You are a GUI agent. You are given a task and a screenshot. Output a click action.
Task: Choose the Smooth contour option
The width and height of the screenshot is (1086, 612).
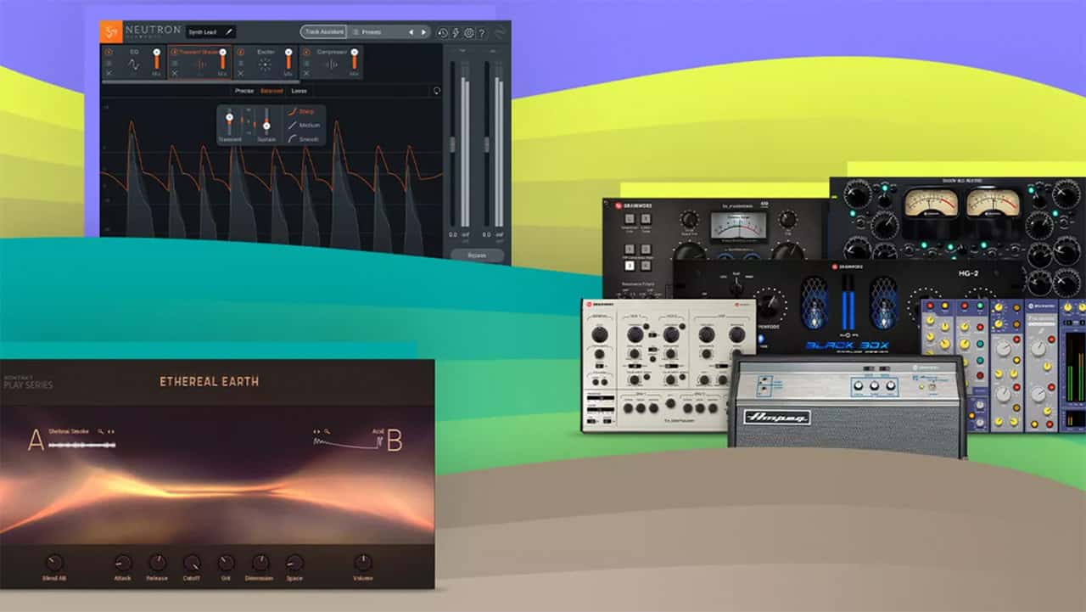coord(308,139)
